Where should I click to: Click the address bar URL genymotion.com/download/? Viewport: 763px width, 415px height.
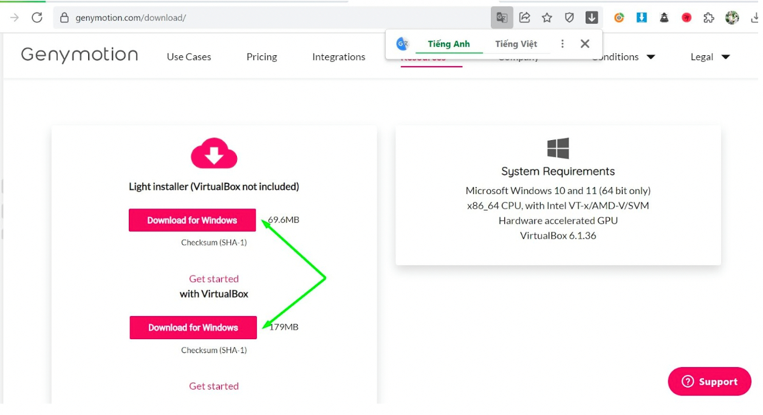(131, 18)
